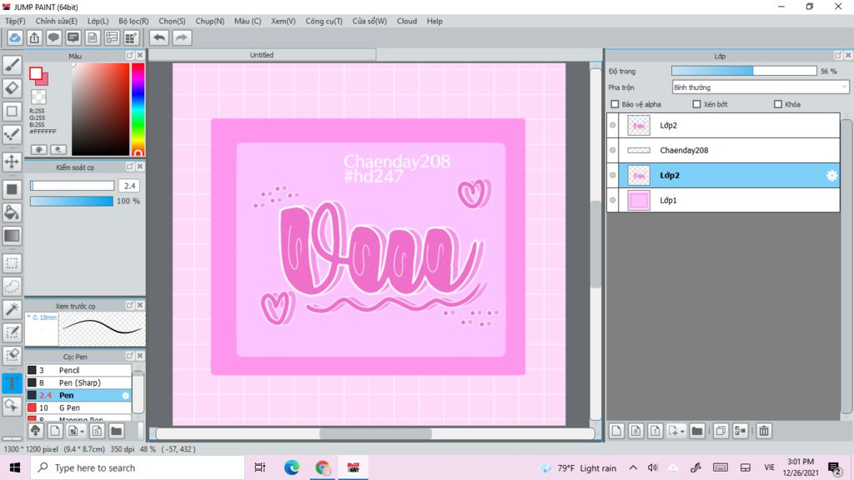Viewport: 854px width, 480px height.
Task: Expand the add-layer dropdown arrow
Action: click(682, 432)
